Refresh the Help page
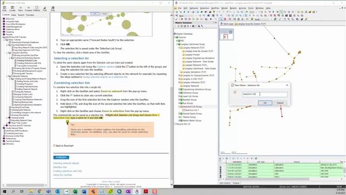 [x=37, y=9]
